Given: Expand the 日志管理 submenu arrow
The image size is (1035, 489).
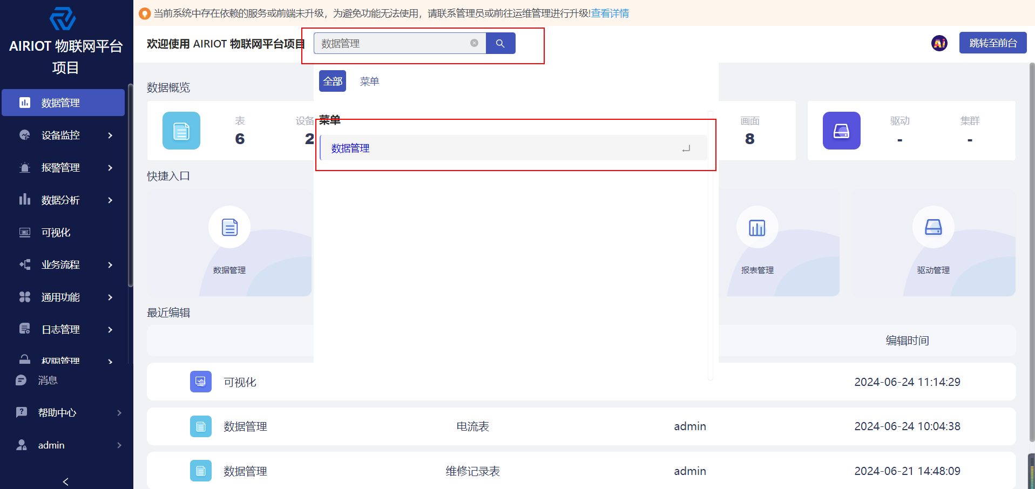Looking at the screenshot, I should (110, 329).
